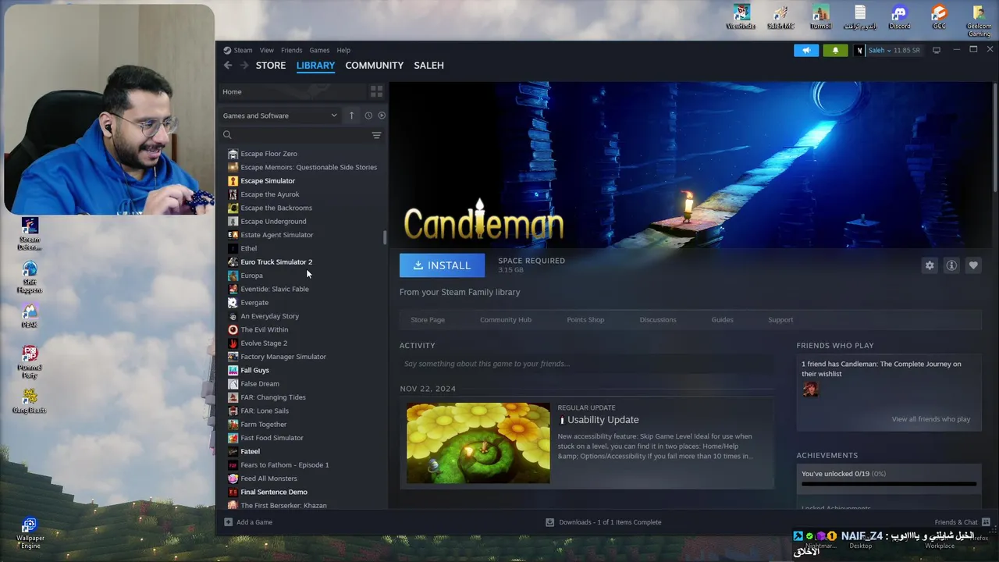This screenshot has width=999, height=562.
Task: Select Euro Truck Simulator 2 icon
Action: (233, 261)
